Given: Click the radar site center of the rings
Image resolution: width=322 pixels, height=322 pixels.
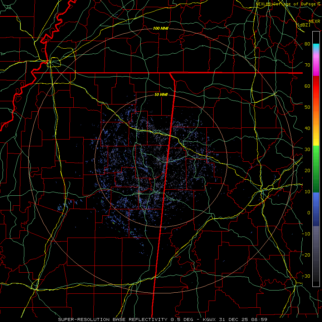Looking at the screenshot, I should click(161, 161).
